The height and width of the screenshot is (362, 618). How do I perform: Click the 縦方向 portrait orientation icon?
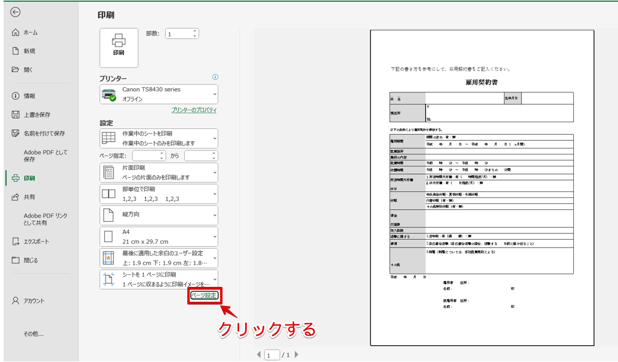coord(109,215)
